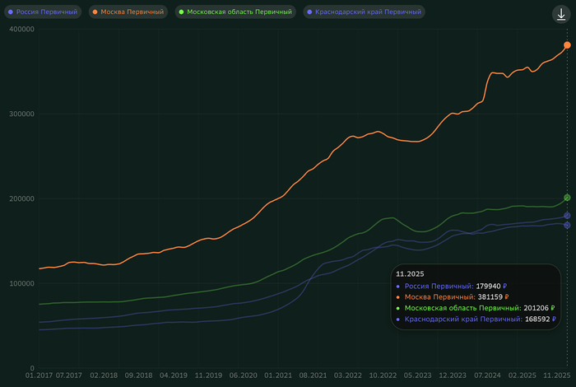The width and height of the screenshot is (576, 387).
Task: Click the green dot in the tooltip
Action: [x=400, y=307]
